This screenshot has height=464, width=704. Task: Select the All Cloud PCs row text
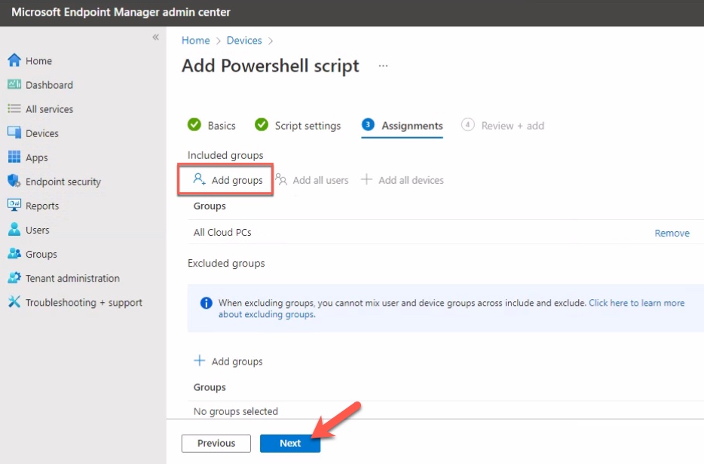click(222, 233)
